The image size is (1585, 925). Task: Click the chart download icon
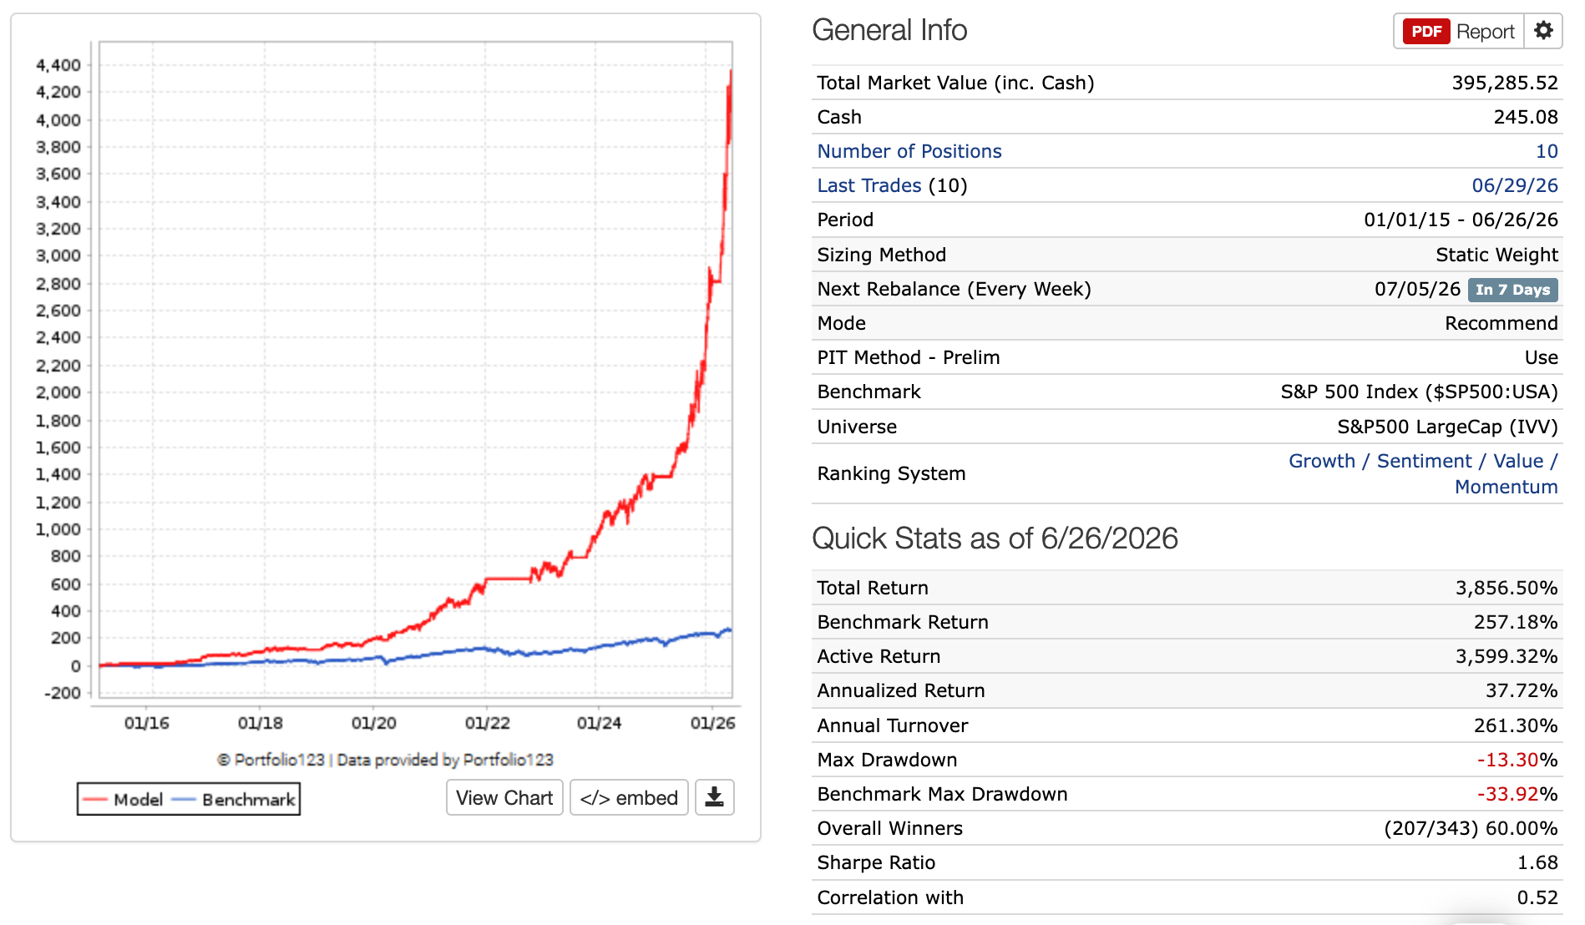point(715,797)
